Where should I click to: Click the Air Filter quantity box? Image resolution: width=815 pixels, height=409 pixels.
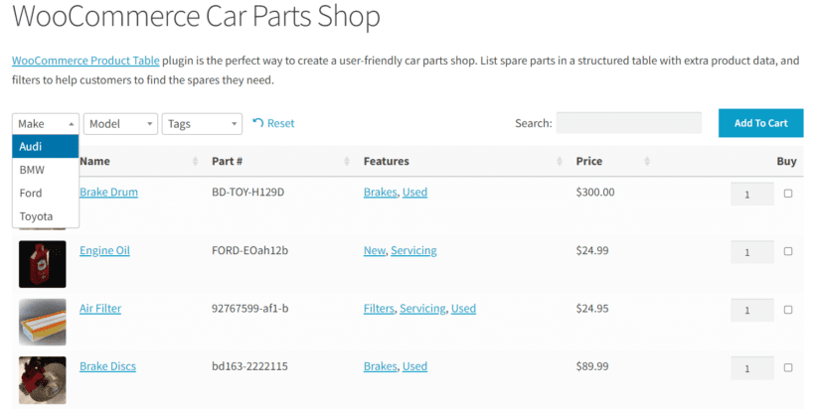752,310
